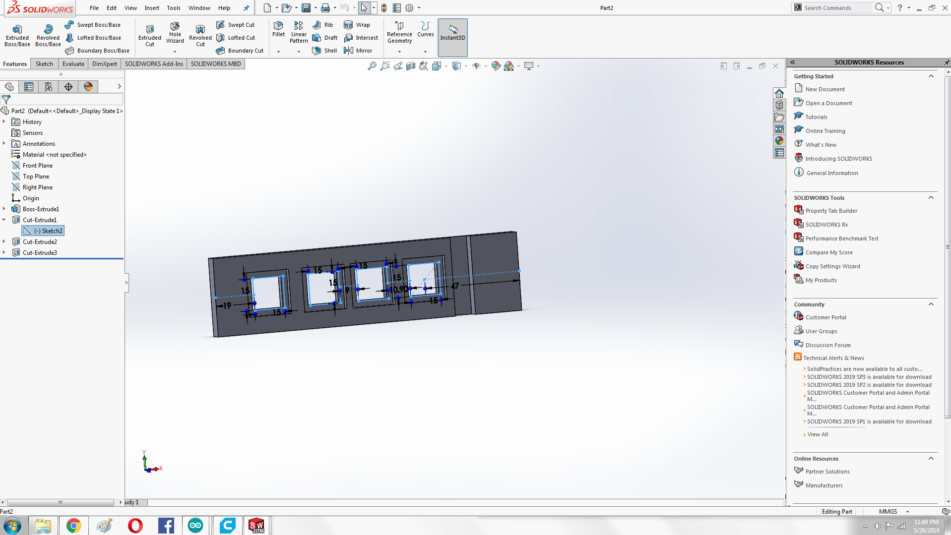Image resolution: width=951 pixels, height=535 pixels.
Task: Click the Wrap tool
Action: click(x=357, y=25)
